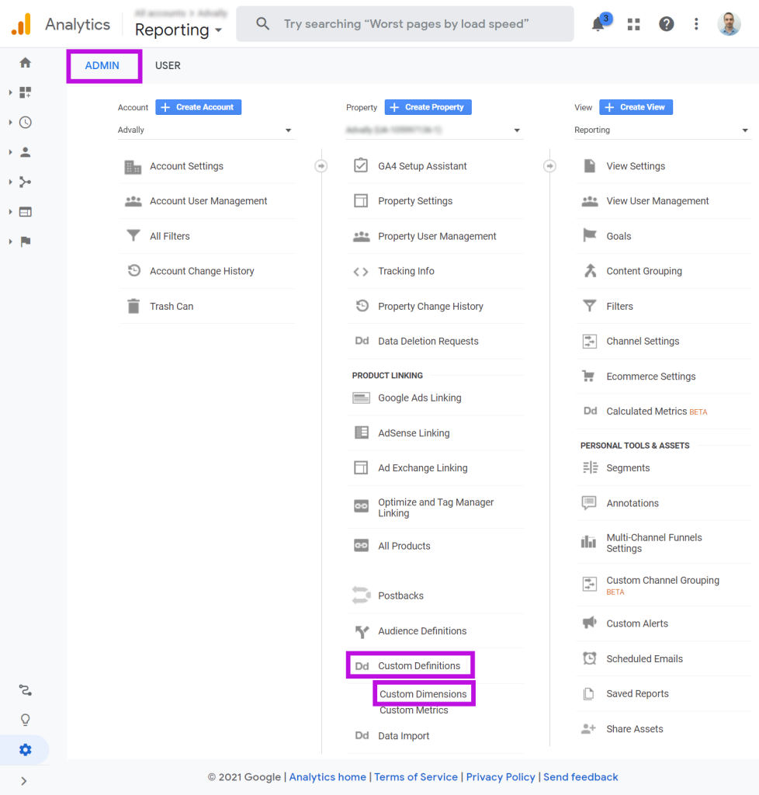Click the Send feedback link
The height and width of the screenshot is (795, 759).
[x=581, y=776]
